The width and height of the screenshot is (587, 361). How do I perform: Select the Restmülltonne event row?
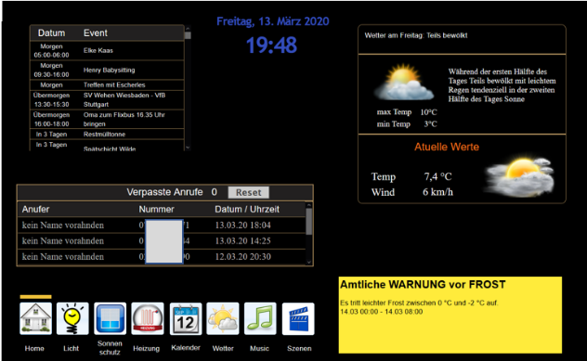point(107,135)
